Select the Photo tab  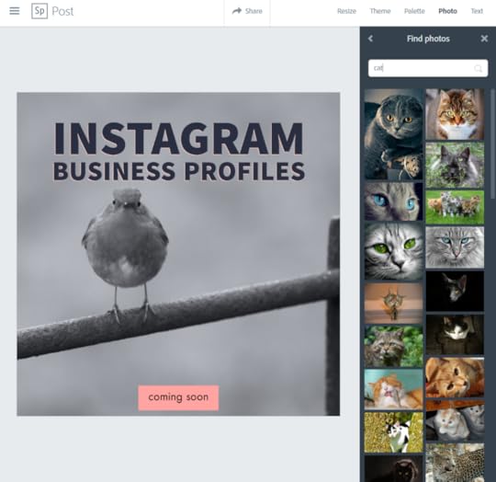447,11
